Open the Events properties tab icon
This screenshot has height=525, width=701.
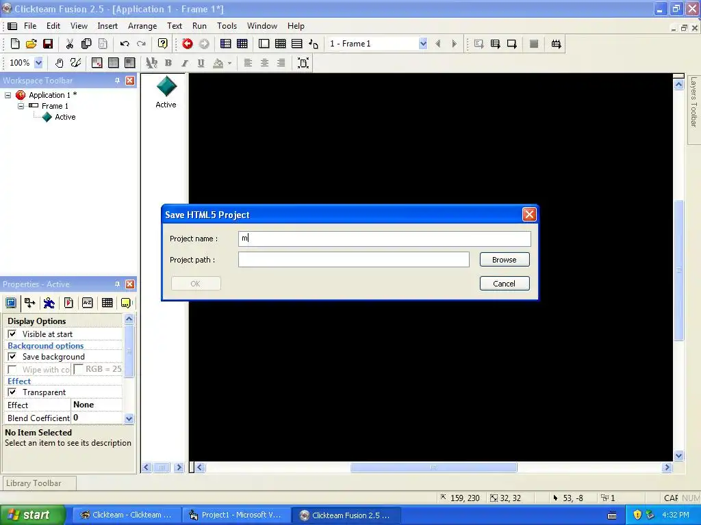(107, 303)
